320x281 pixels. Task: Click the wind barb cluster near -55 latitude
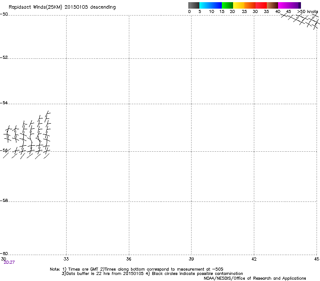[x=27, y=135]
